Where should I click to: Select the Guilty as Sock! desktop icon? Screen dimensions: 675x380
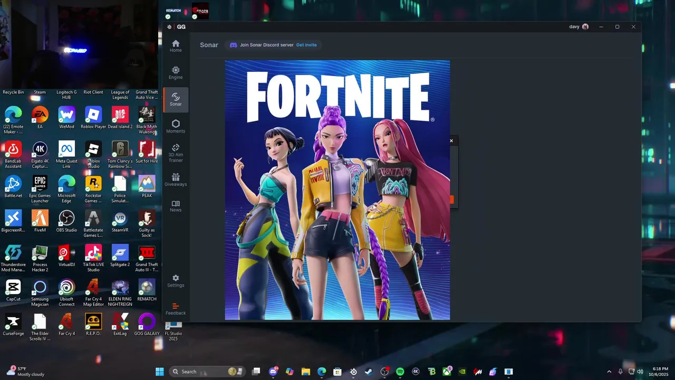coord(147,223)
